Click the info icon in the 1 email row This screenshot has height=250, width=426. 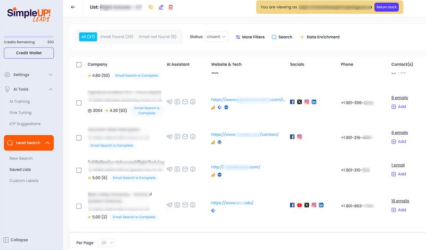coord(193,169)
